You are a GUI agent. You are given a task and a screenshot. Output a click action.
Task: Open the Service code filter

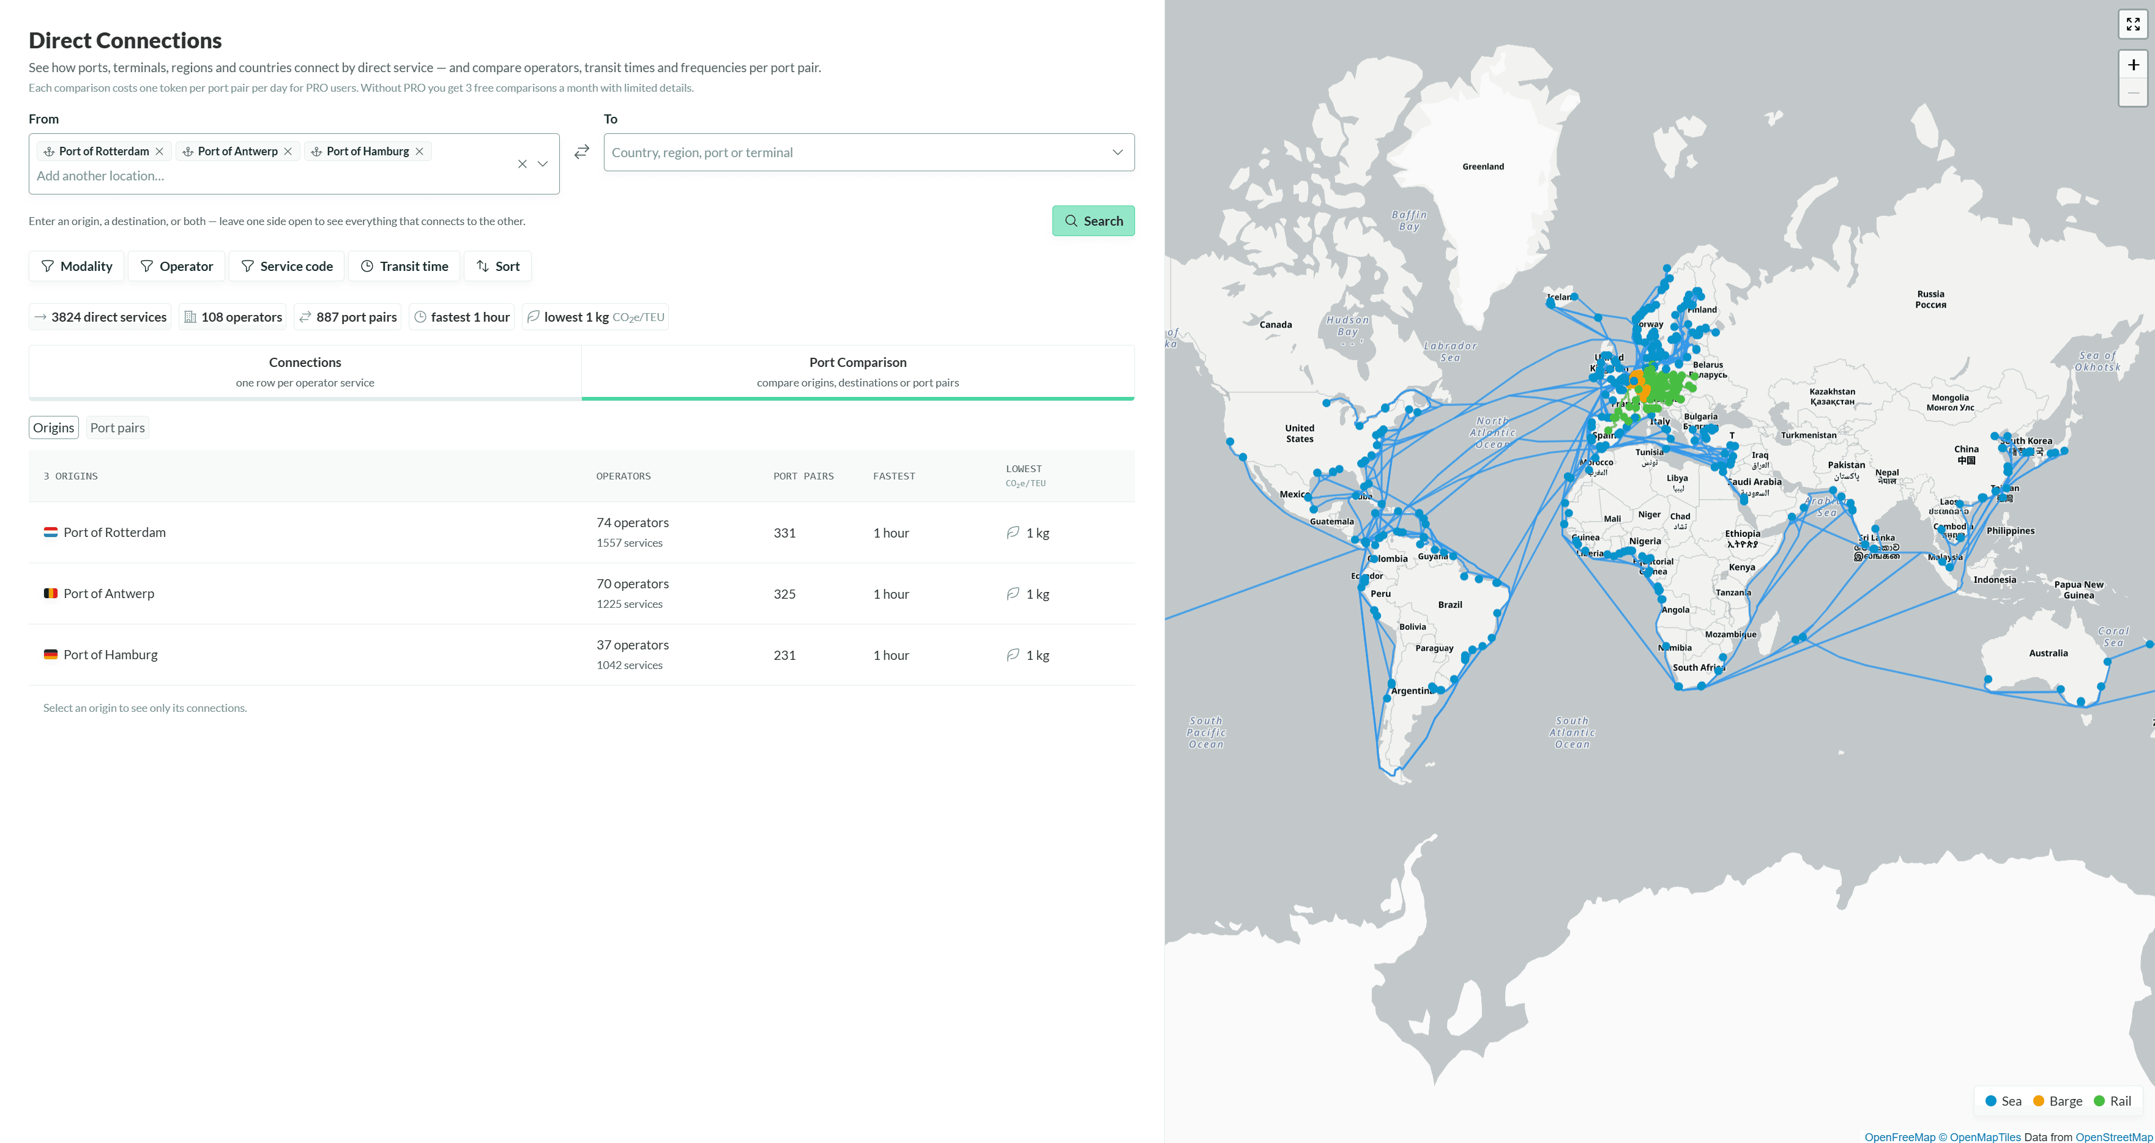(287, 266)
